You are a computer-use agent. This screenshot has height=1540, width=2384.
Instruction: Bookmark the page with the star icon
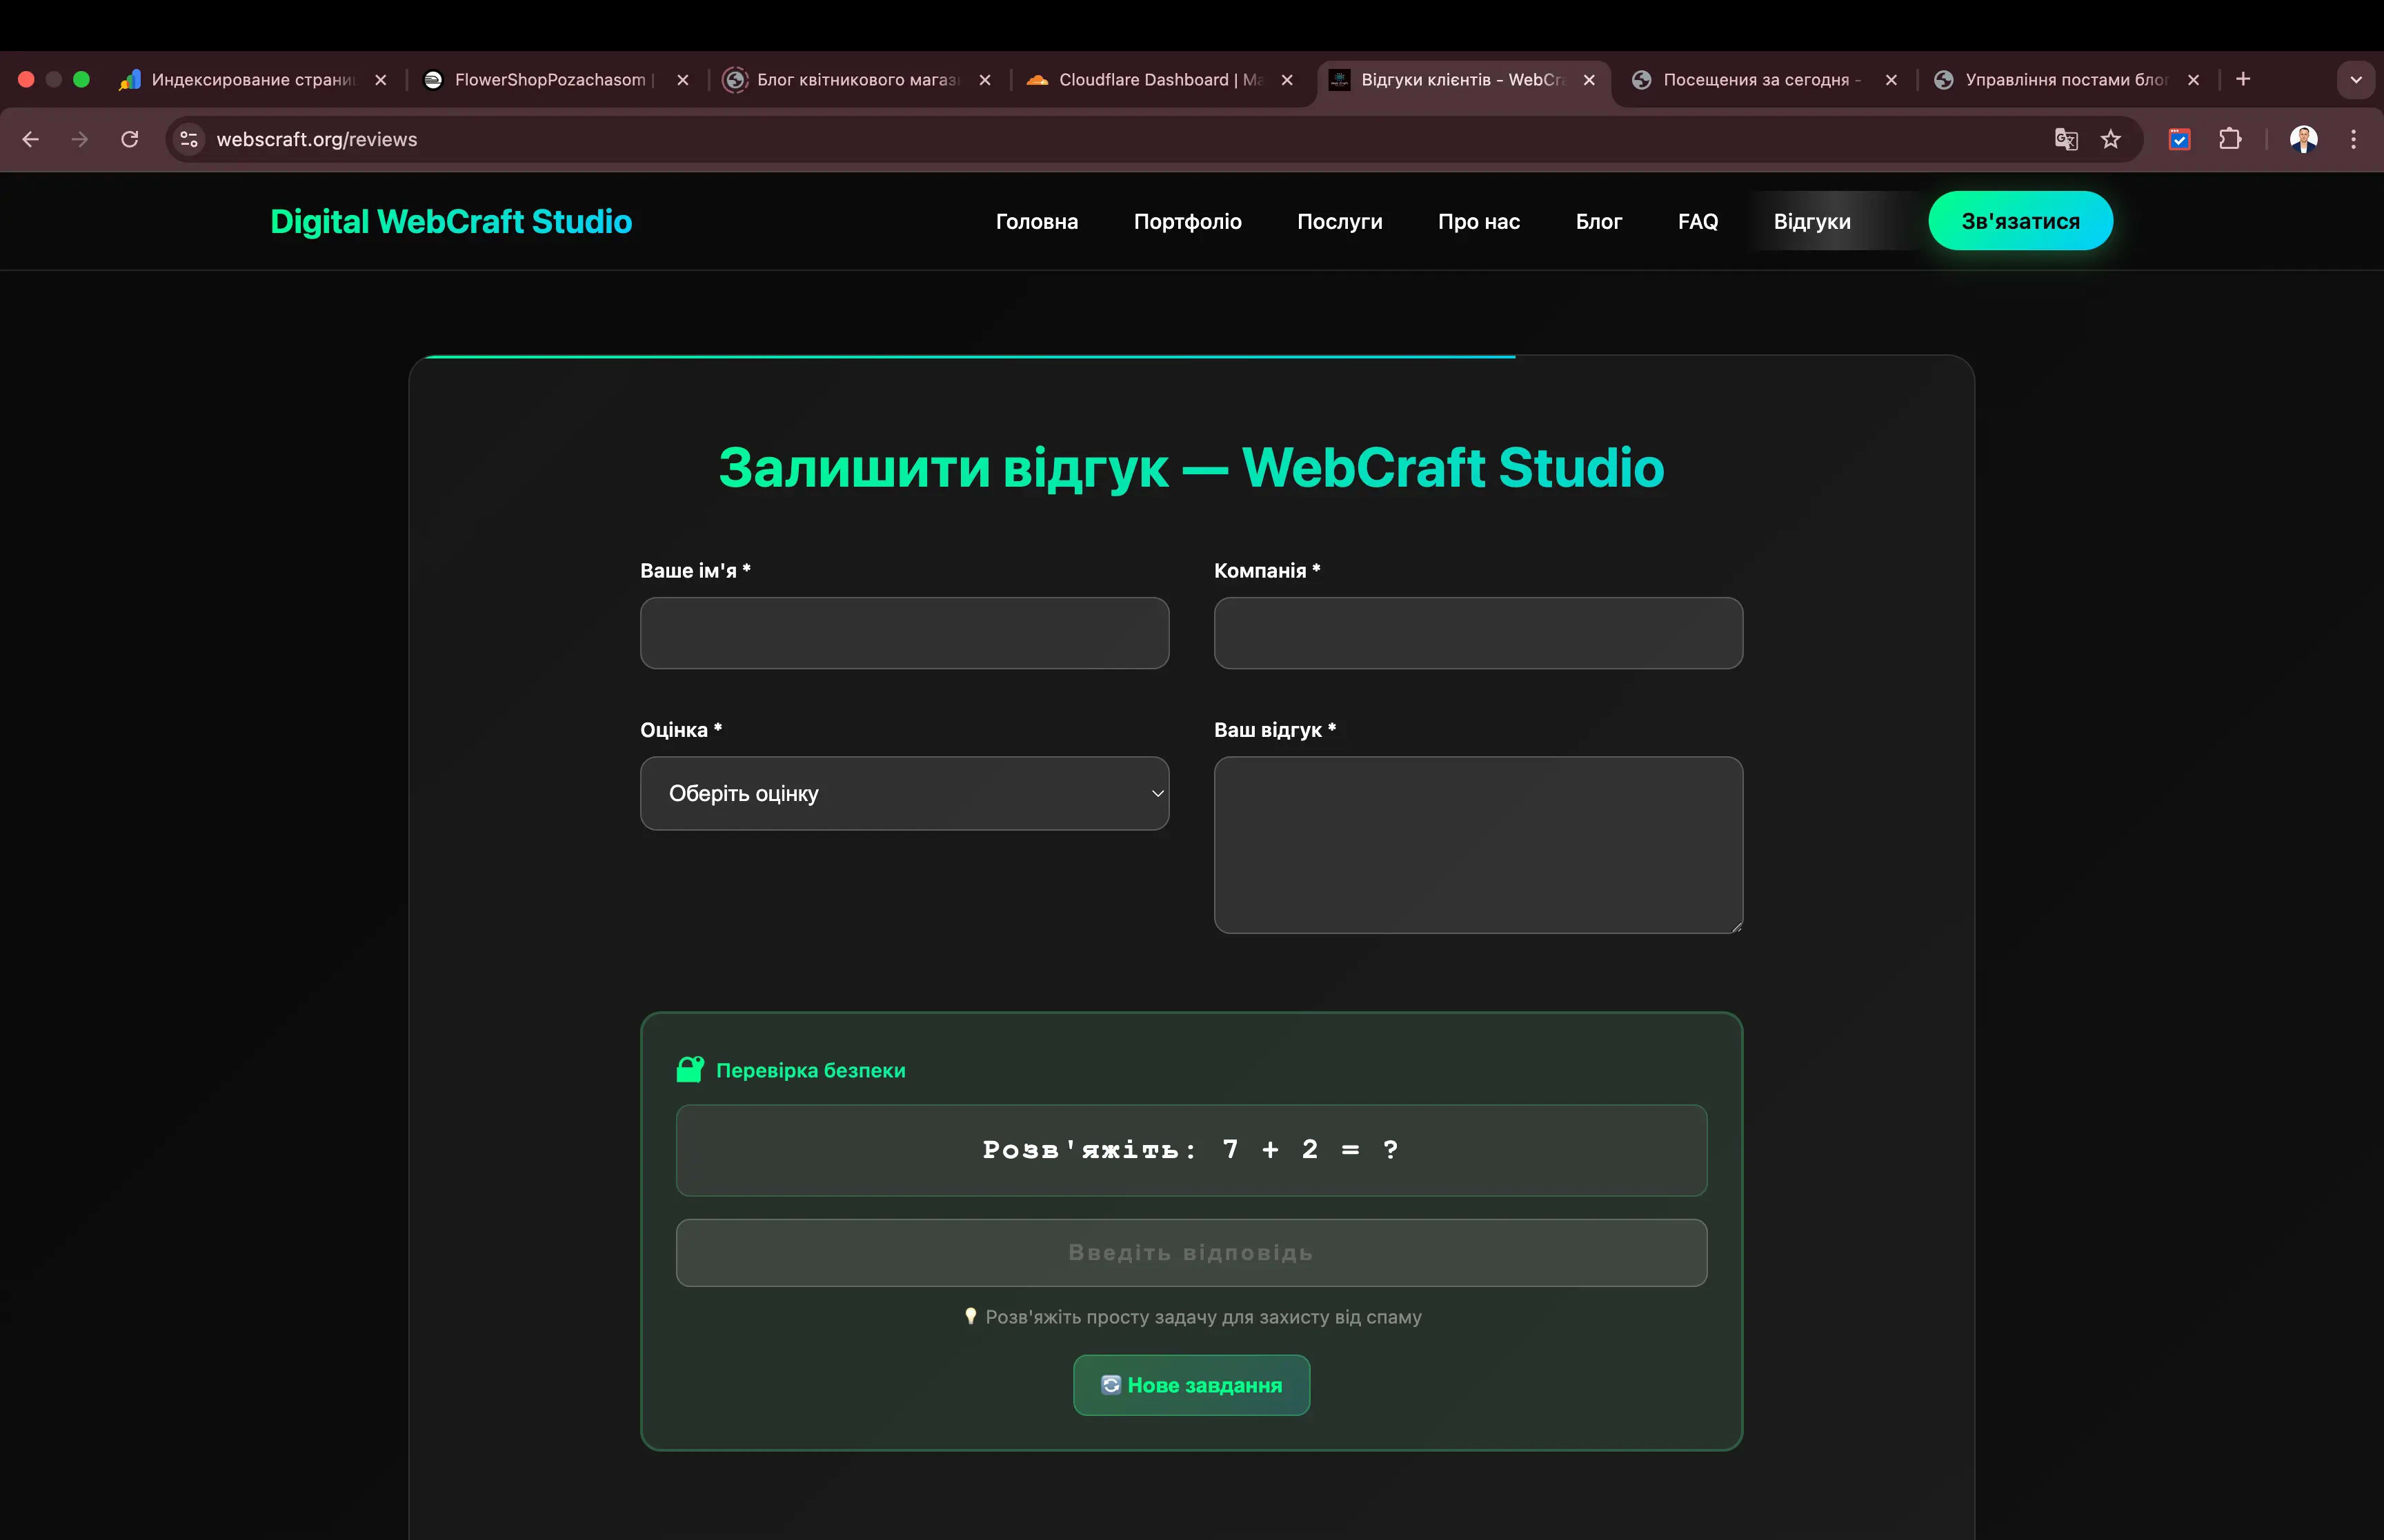click(2111, 139)
